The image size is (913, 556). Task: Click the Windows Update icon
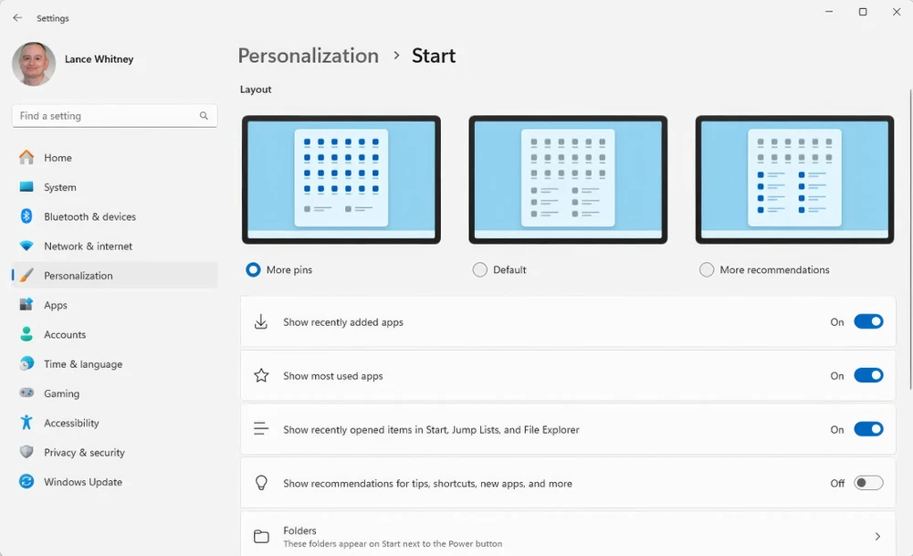pyautogui.click(x=26, y=482)
